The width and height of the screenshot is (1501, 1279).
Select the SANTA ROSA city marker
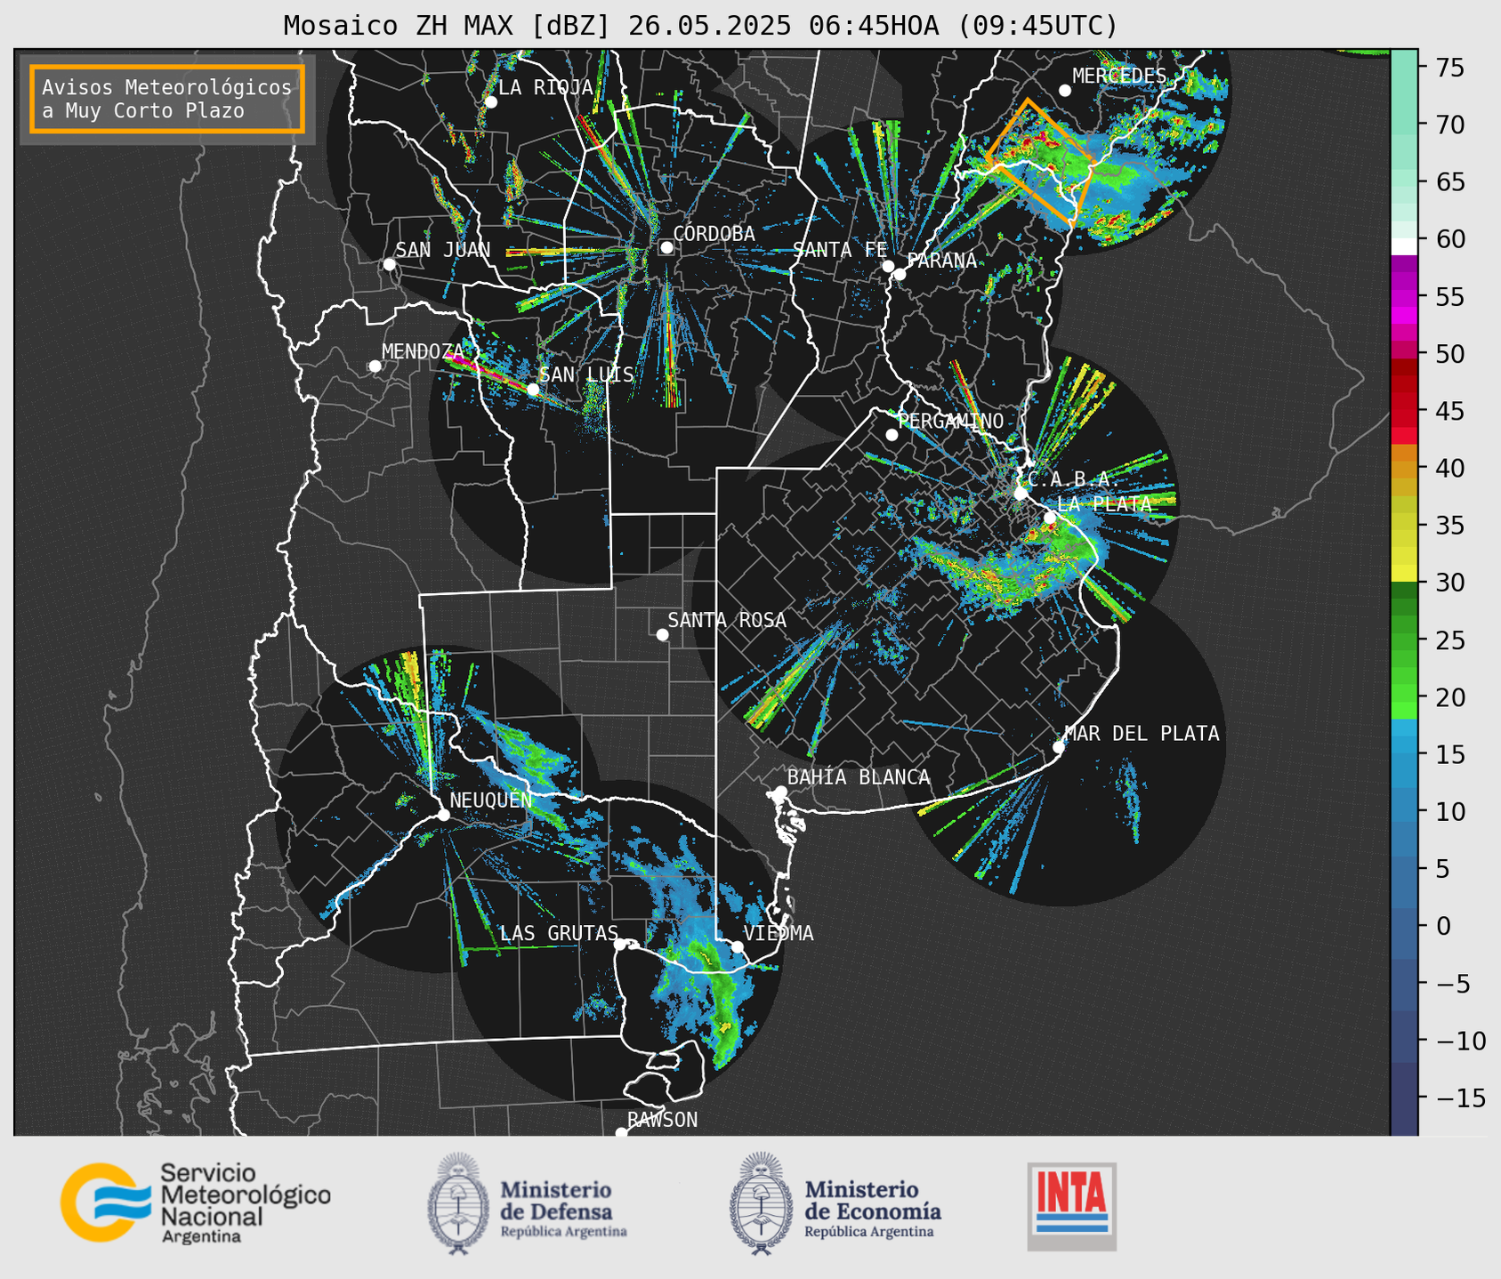click(x=662, y=634)
